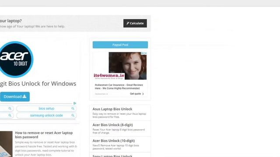Search for bios setup suggestion
This screenshot has height=157, width=280.
click(x=46, y=109)
